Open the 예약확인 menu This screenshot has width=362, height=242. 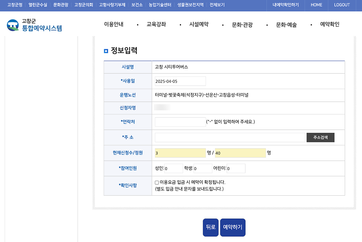[330, 24]
